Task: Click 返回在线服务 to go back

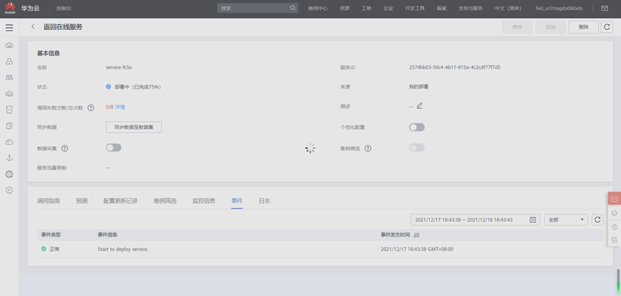Action: pos(63,27)
